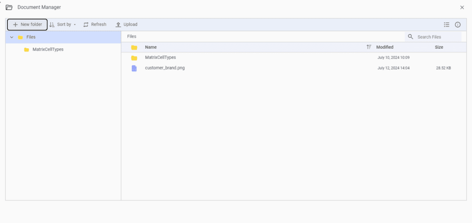Refresh the file list
Viewport: 472px width, 223px height.
pyautogui.click(x=95, y=25)
